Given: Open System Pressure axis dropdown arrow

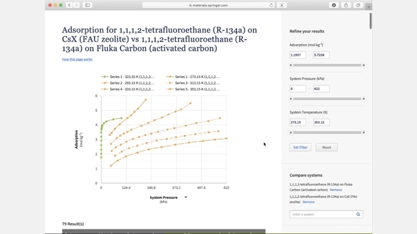Looking at the screenshot, I should tap(186, 197).
